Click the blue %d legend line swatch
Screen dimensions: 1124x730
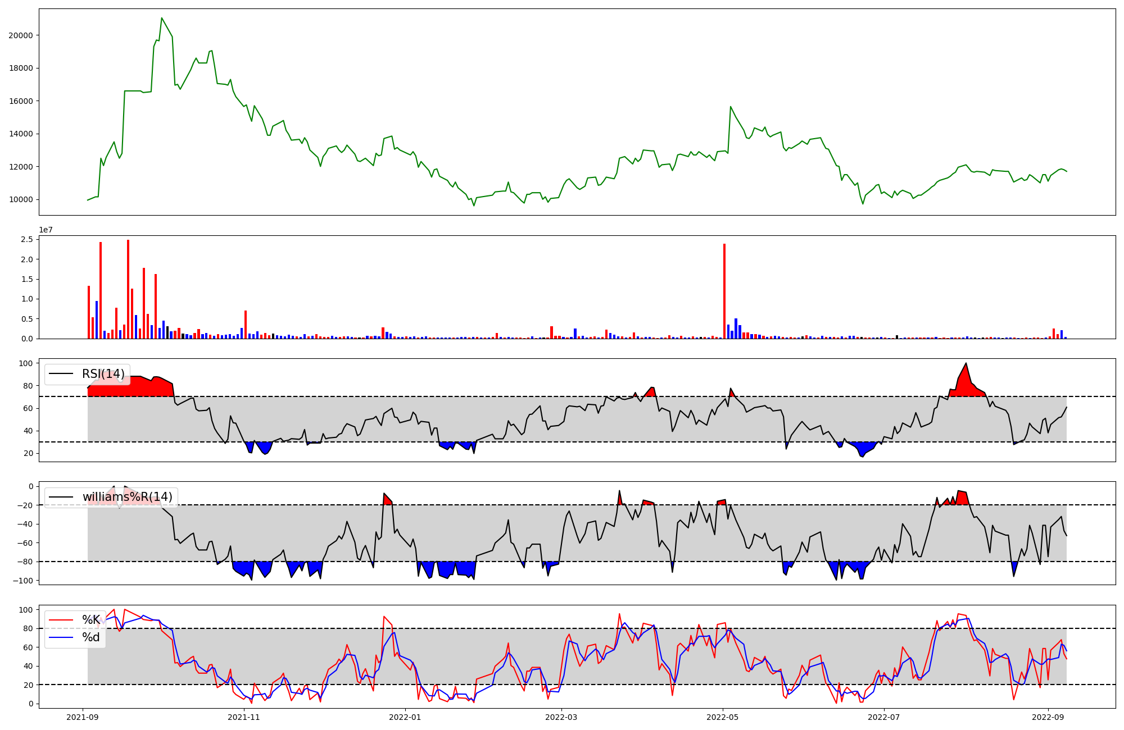61,637
